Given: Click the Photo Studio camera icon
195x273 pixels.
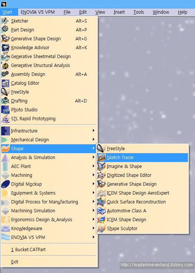Looking at the screenshot, I should click(x=5, y=110).
